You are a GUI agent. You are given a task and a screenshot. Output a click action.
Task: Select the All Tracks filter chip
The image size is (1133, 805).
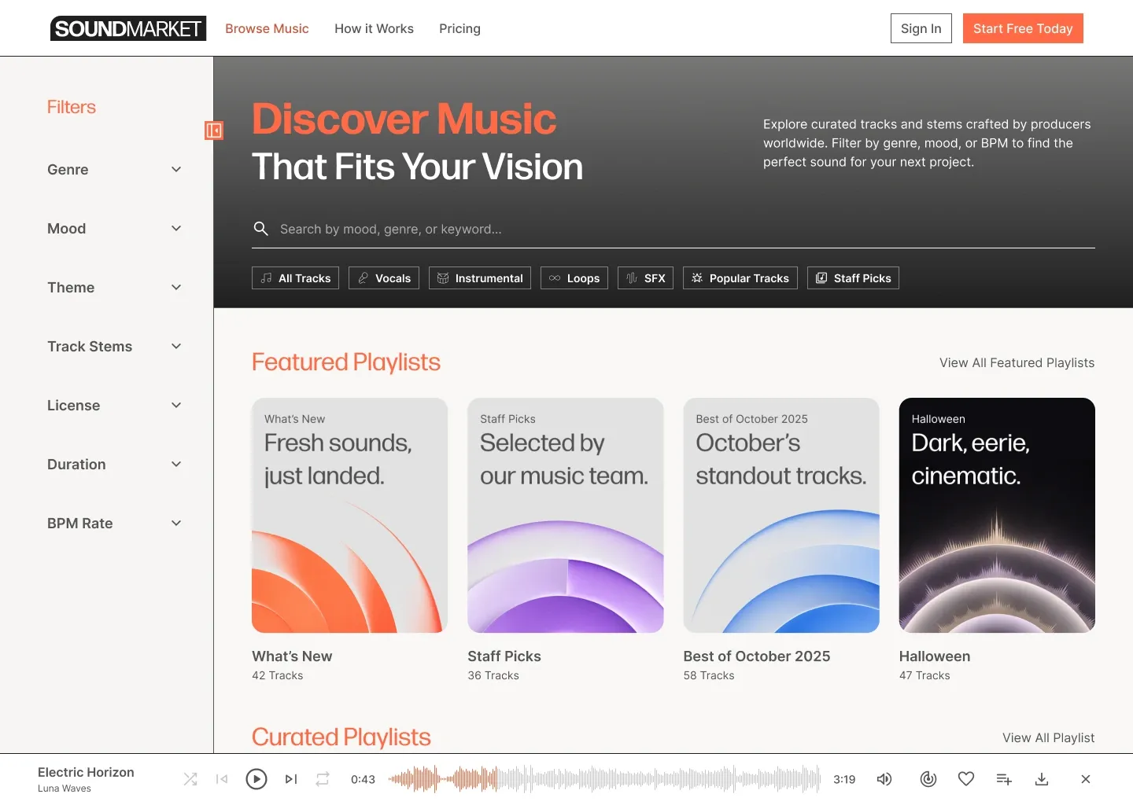(295, 278)
